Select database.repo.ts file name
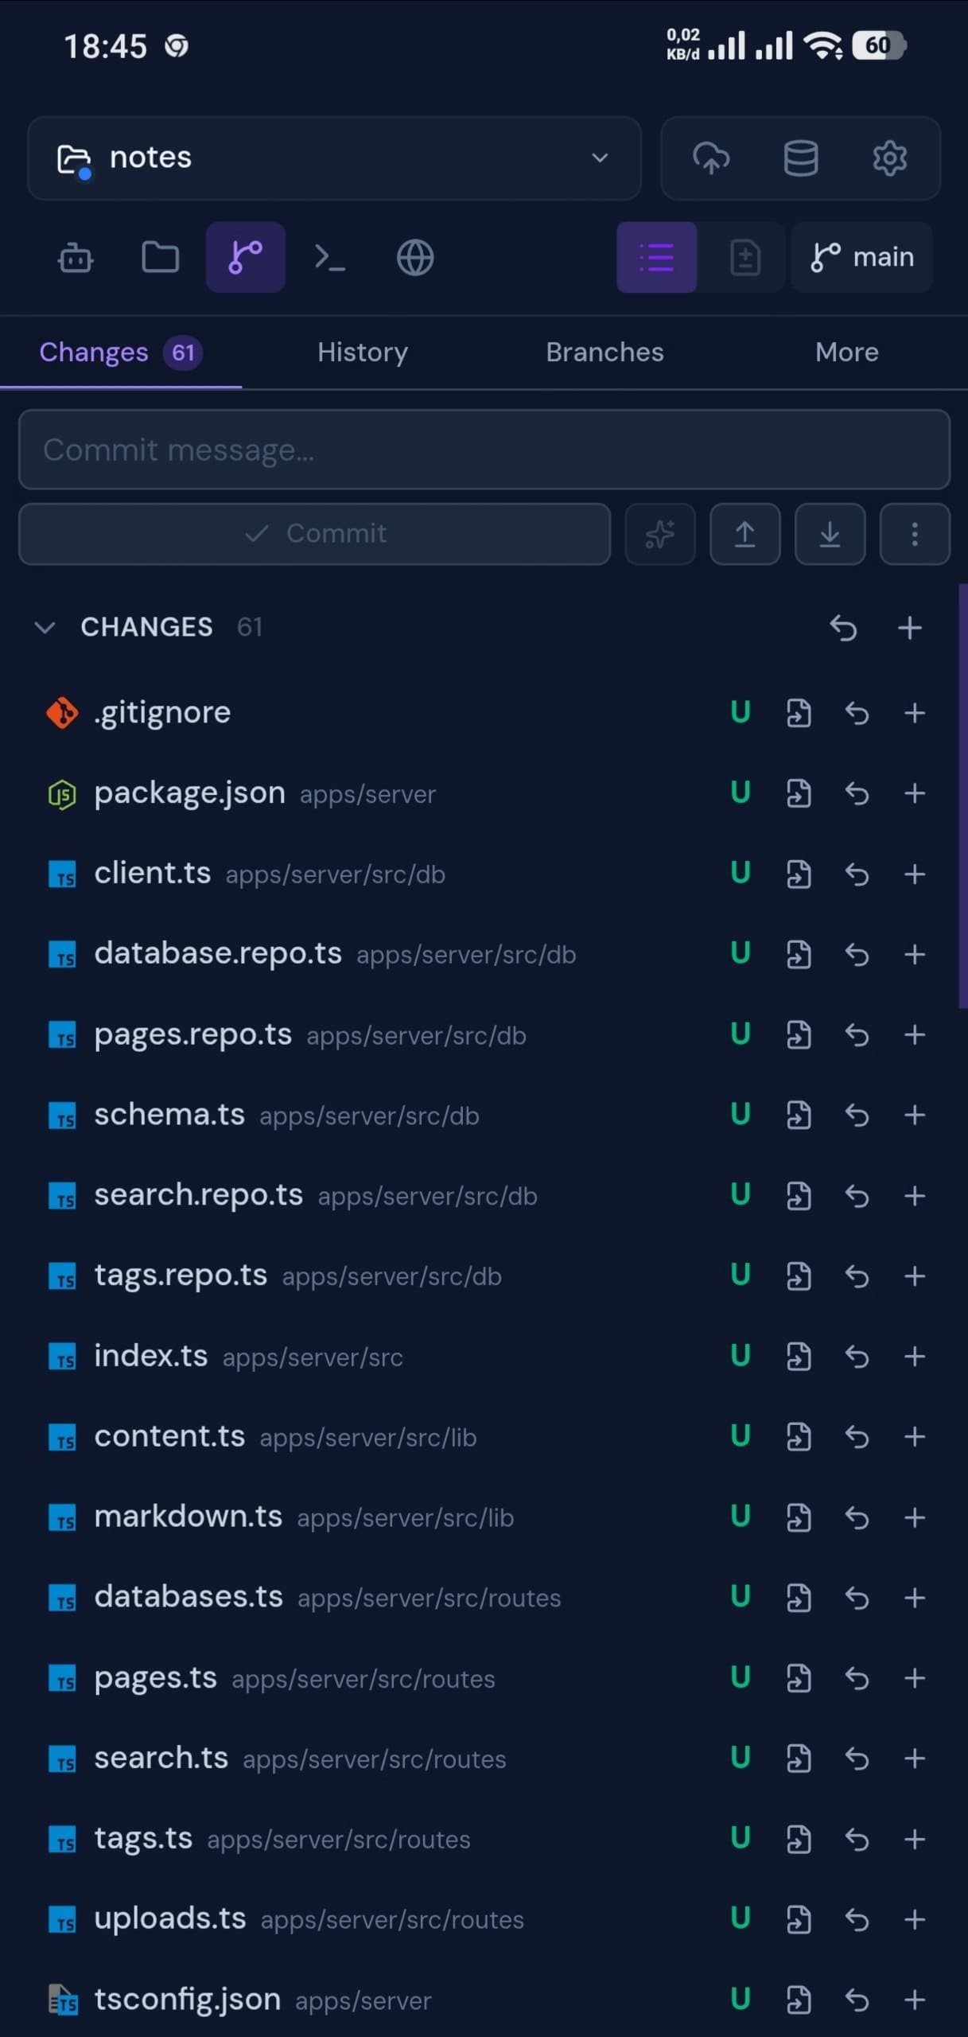The height and width of the screenshot is (2037, 968). 218,954
